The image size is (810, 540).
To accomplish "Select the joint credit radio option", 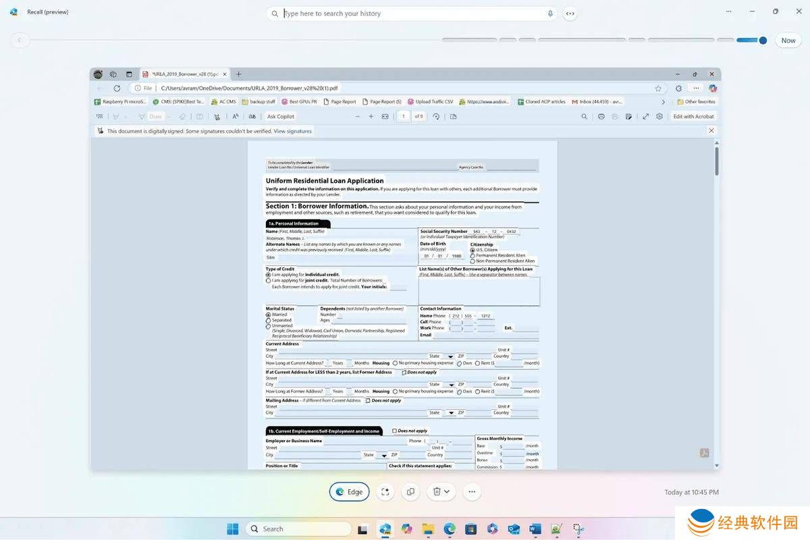I will point(269,281).
